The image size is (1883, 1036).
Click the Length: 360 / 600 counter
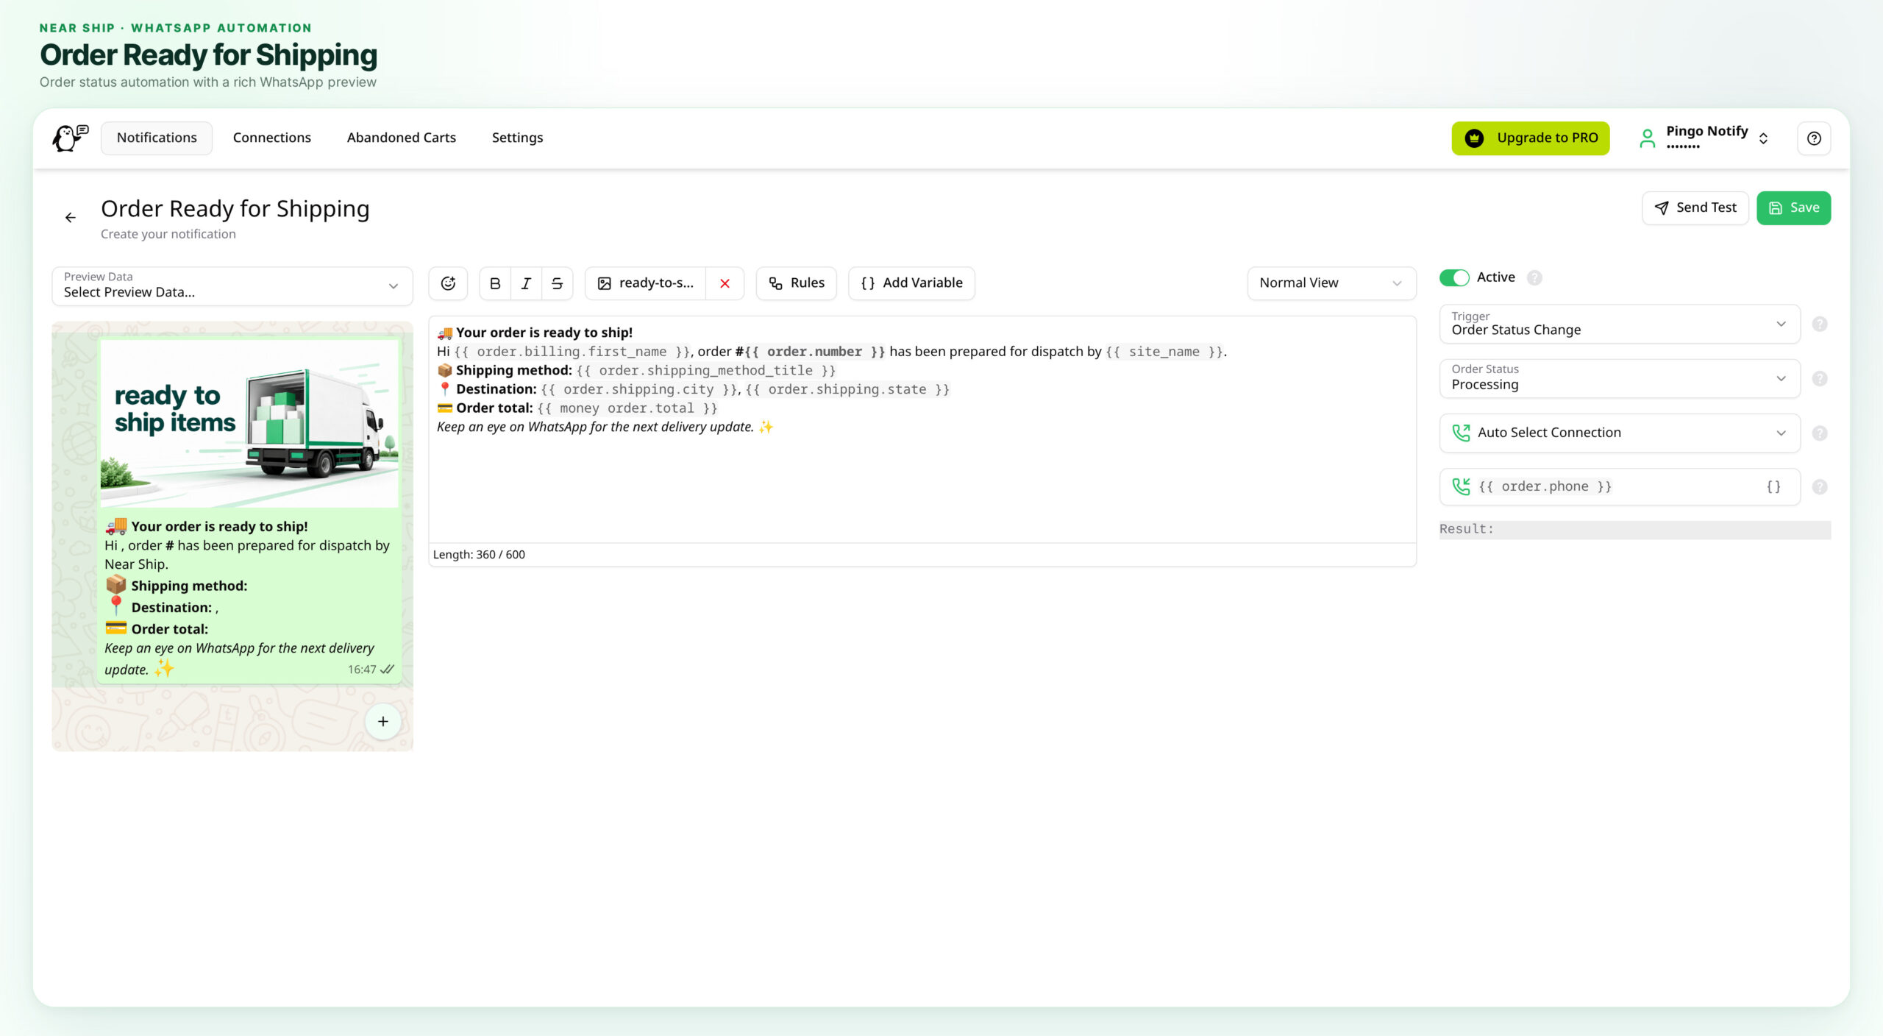[x=479, y=555]
